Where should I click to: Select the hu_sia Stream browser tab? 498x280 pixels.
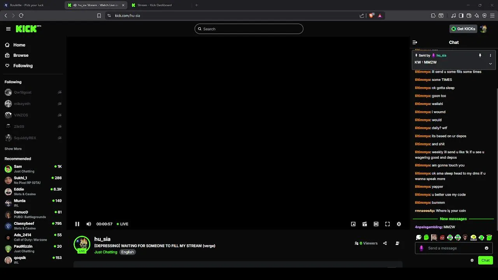click(96, 5)
